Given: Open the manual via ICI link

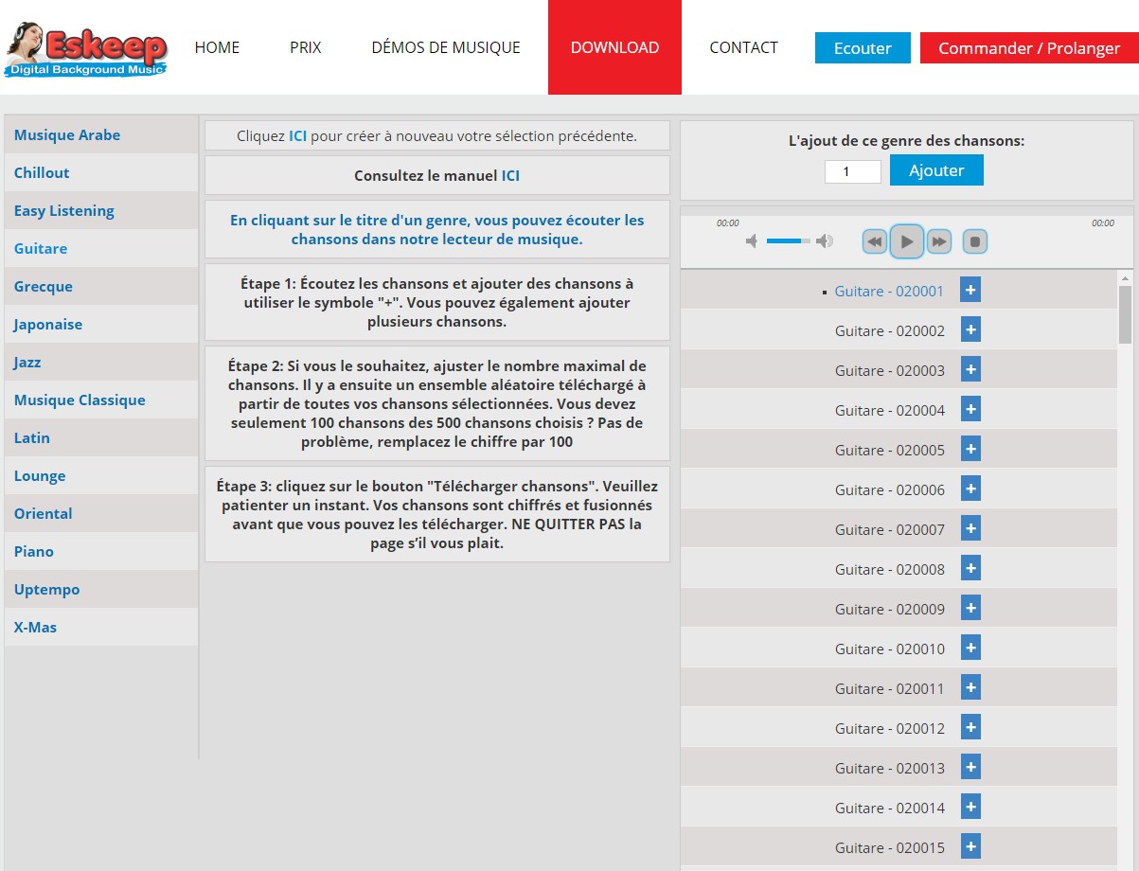Looking at the screenshot, I should point(510,176).
